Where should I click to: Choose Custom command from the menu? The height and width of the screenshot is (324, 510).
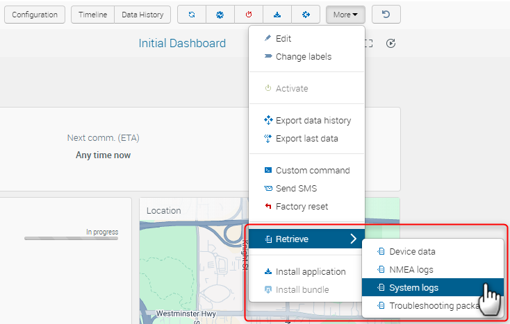pyautogui.click(x=312, y=171)
